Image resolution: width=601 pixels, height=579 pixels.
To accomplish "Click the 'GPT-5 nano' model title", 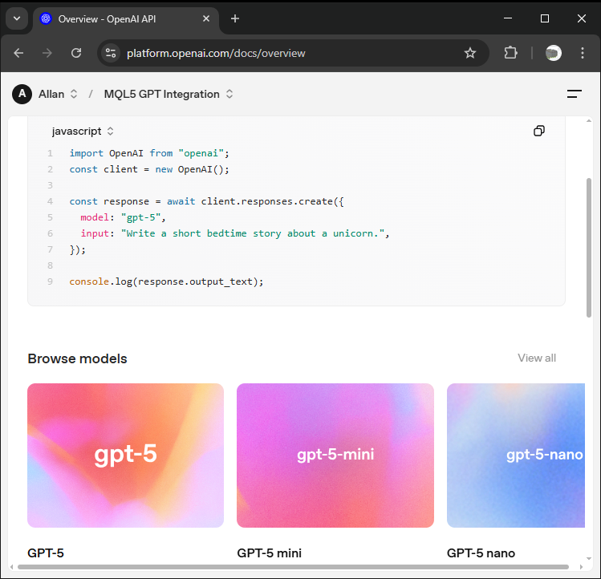I will click(481, 553).
